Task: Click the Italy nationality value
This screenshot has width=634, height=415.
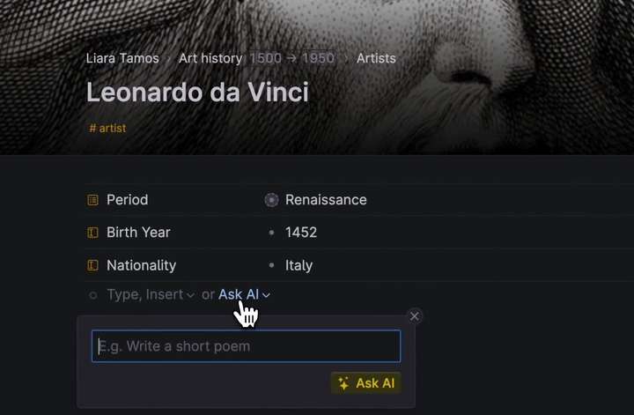Action: pyautogui.click(x=299, y=265)
